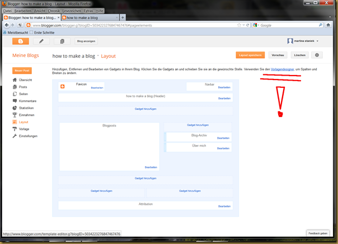Image resolution: width=338 pixels, height=244 pixels.
Task: Click the Feedback geben button
Action: [318, 233]
